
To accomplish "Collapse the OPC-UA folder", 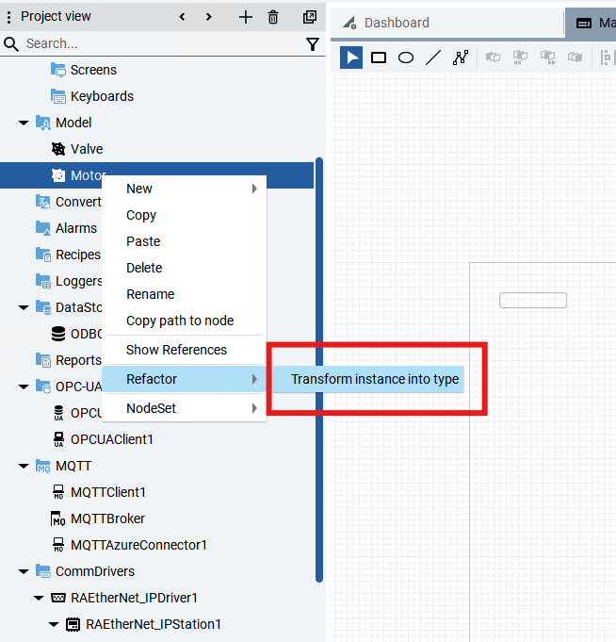I will pos(24,387).
